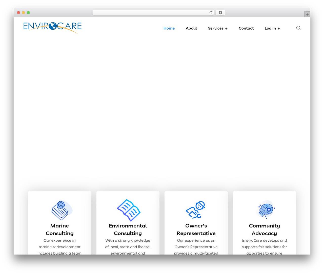This screenshot has width=324, height=274.
Task: Minimize the window with the yellow button
Action: point(24,13)
